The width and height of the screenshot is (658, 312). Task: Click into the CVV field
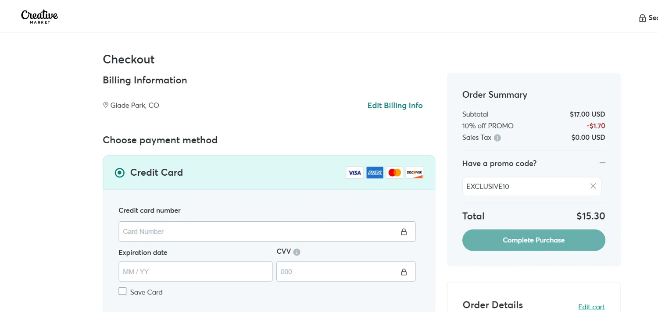pos(338,272)
